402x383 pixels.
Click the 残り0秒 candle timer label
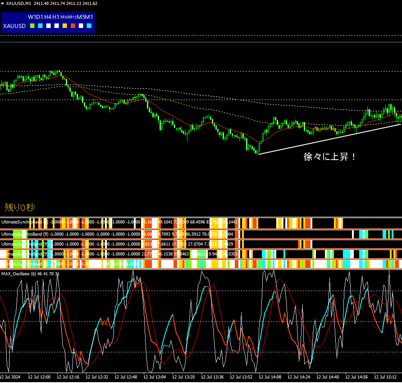tap(20, 207)
